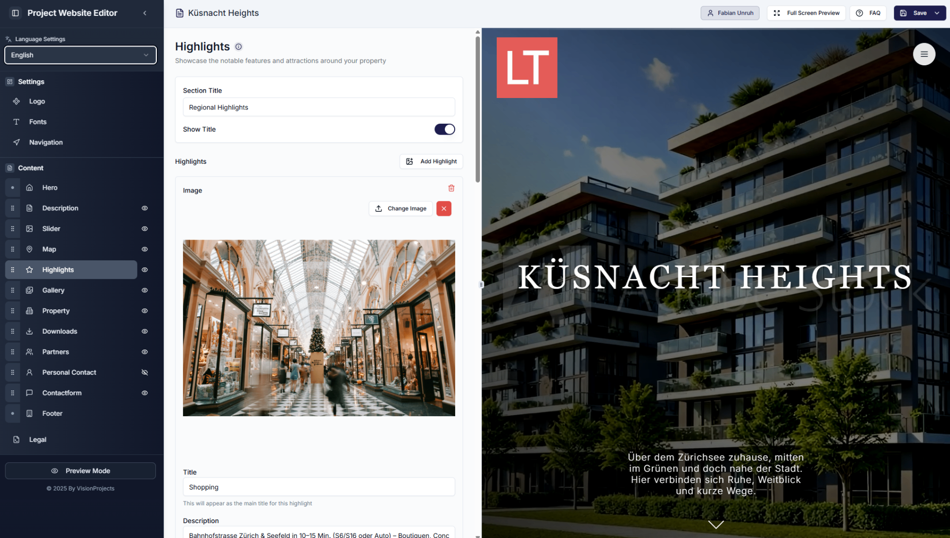
Task: Click the scroll-down arrow in hero preview
Action: click(x=715, y=524)
